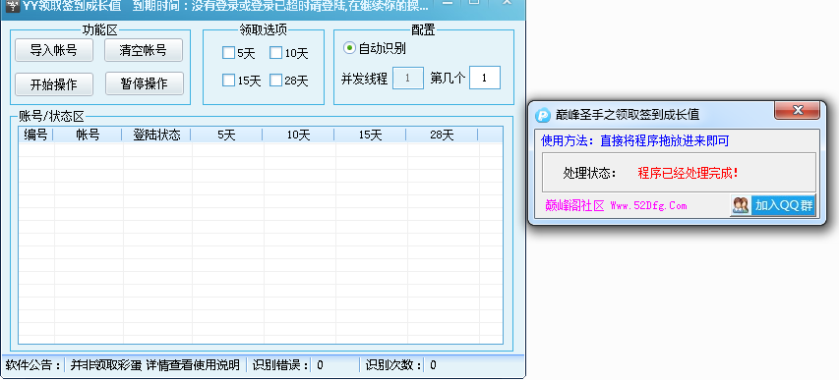Click the 28天 column header
The image size is (839, 380).
coord(442,136)
